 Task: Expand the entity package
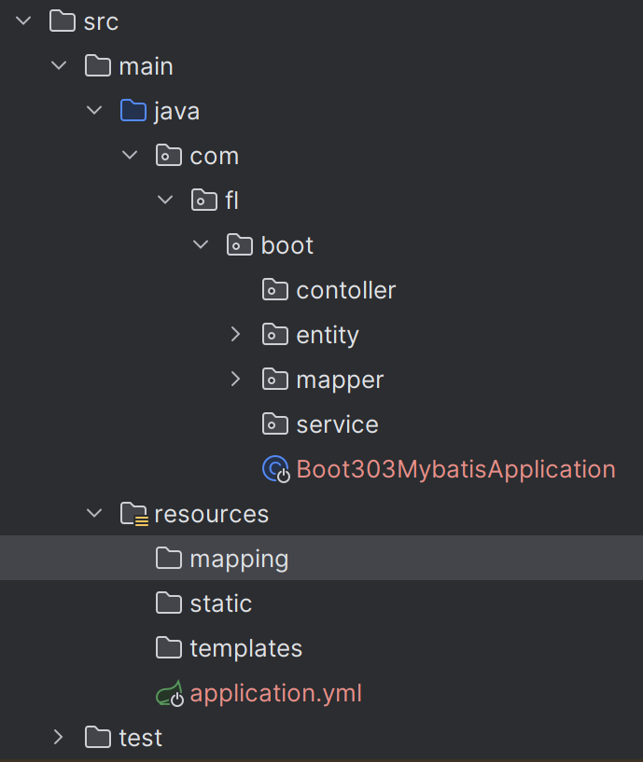click(235, 335)
